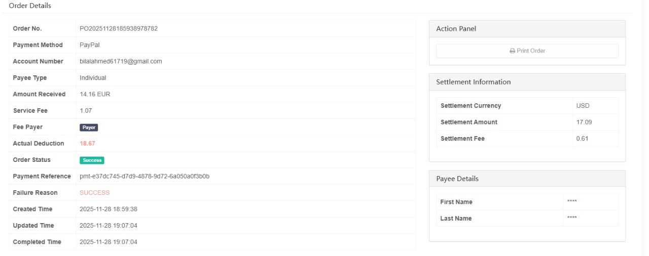Click the Settlement Fee 0.61 value

coord(582,139)
